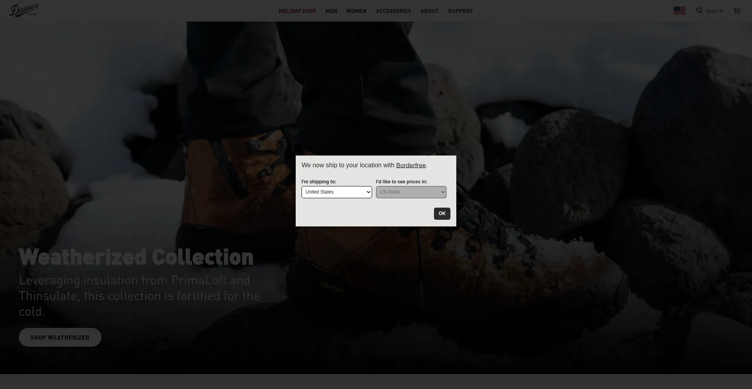Click the Danner logo
752x389 pixels.
click(x=24, y=11)
